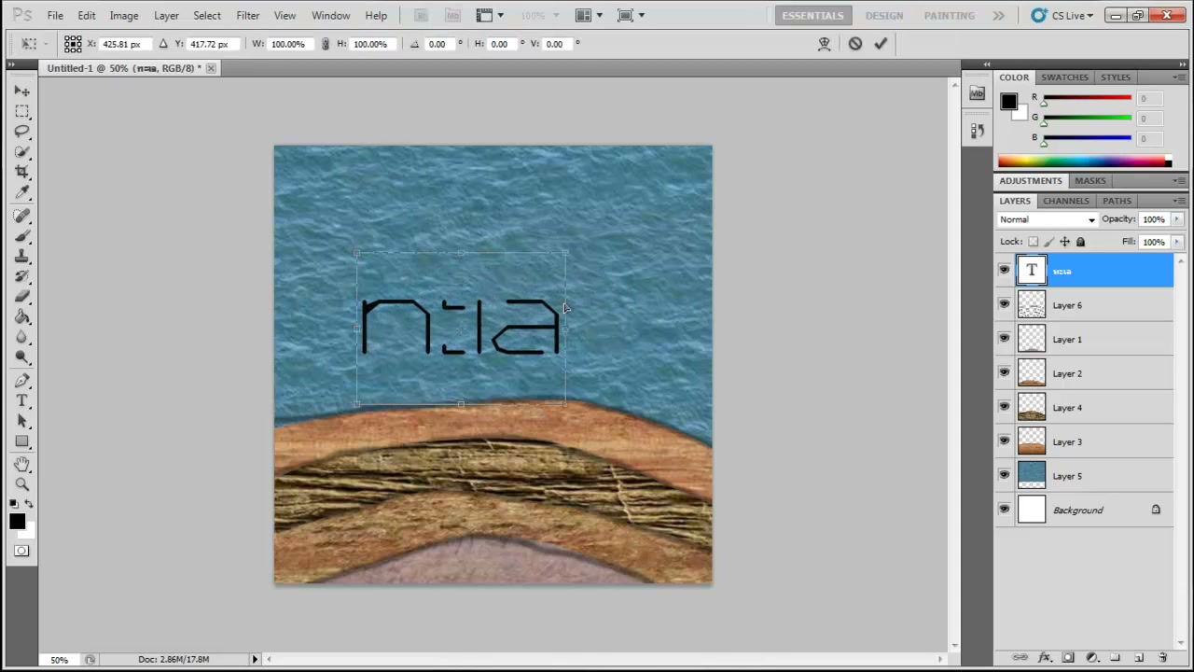
Task: Hide the text layer via eye icon
Action: (1005, 271)
